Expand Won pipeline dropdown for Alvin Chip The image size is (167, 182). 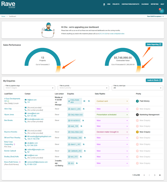coord(112,109)
